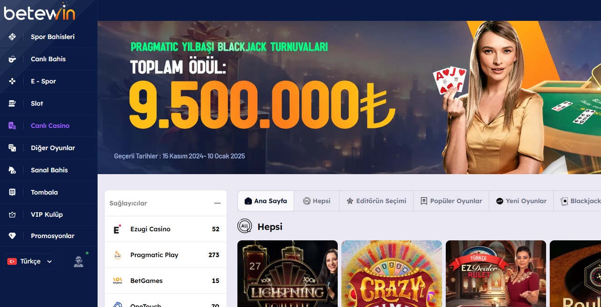Open the Türkçe language dropdown
This screenshot has height=307, width=601.
30,262
